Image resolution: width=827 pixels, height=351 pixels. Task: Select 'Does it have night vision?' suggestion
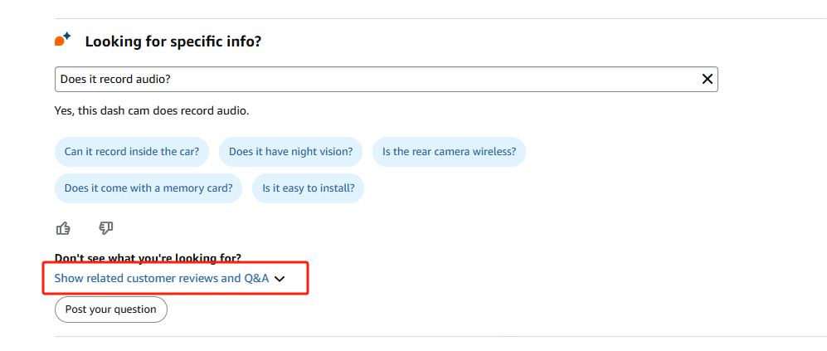[x=290, y=152]
